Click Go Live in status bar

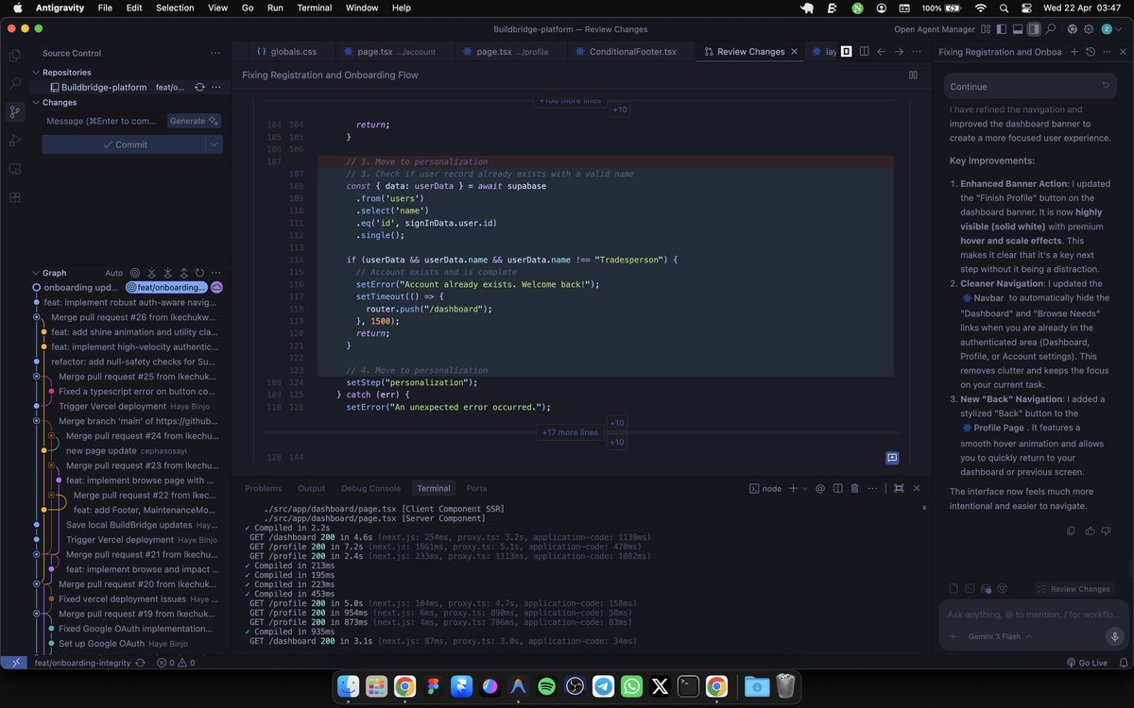(x=1085, y=663)
